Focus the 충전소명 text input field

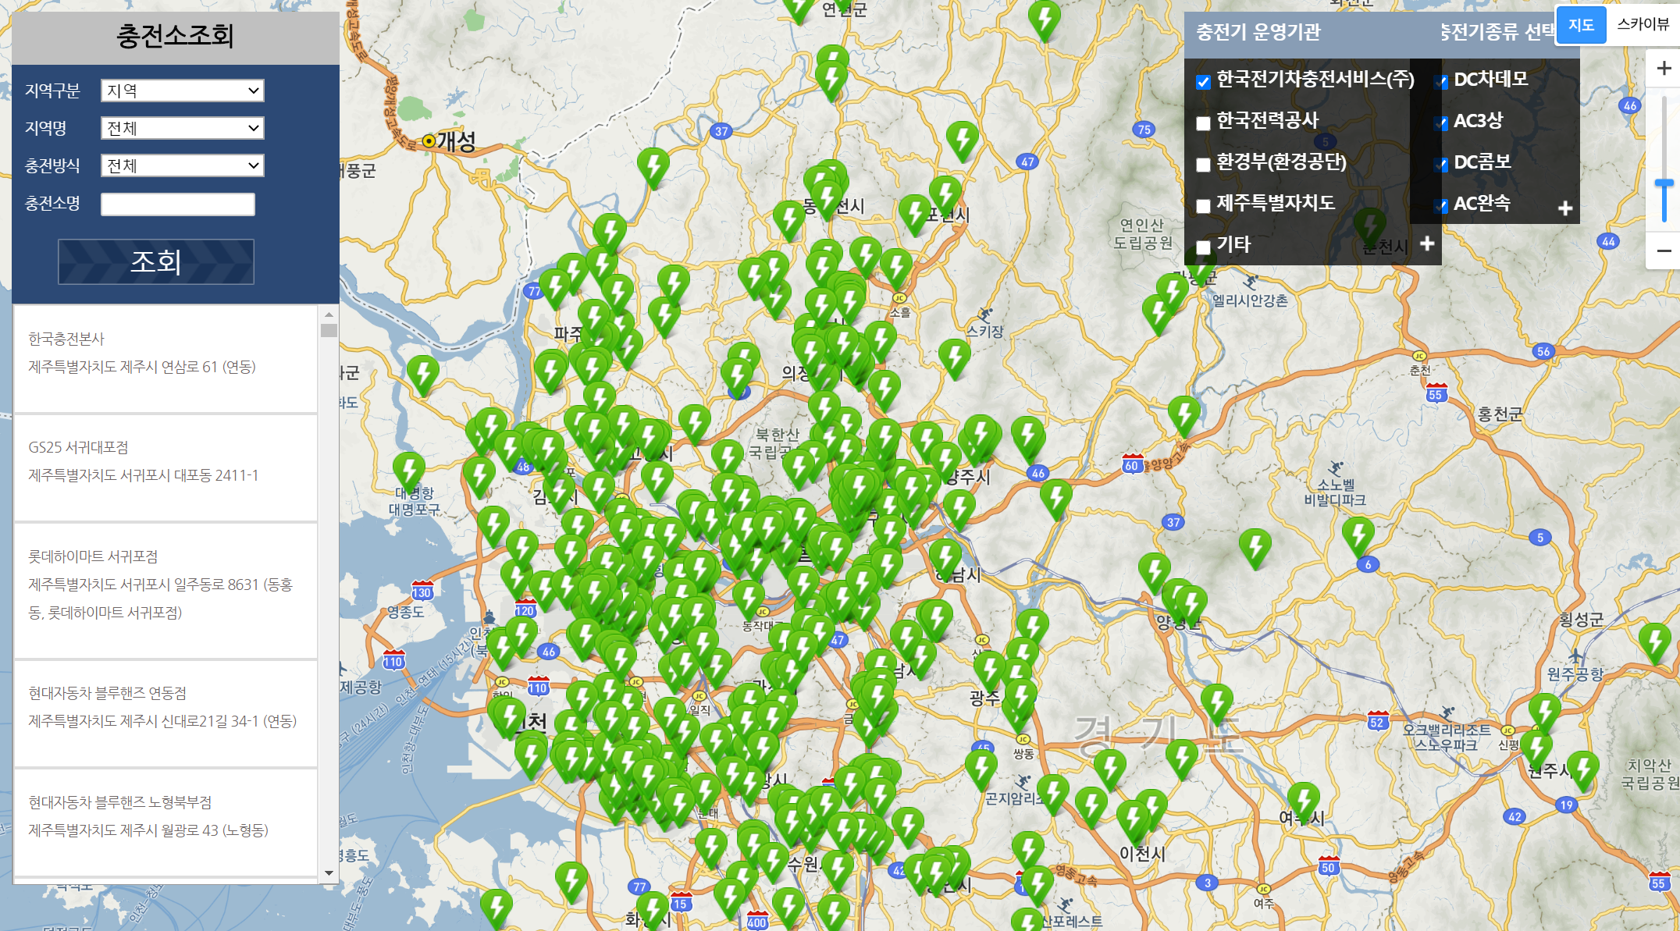point(178,204)
